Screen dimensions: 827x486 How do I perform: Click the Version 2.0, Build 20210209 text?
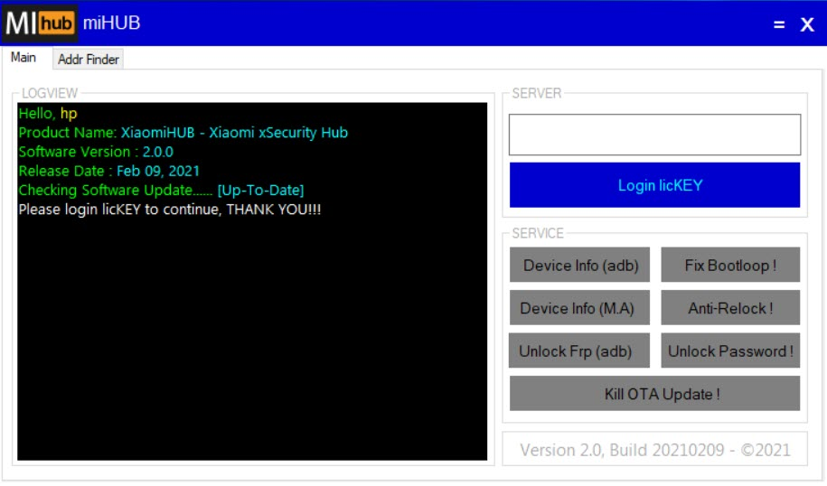655,450
